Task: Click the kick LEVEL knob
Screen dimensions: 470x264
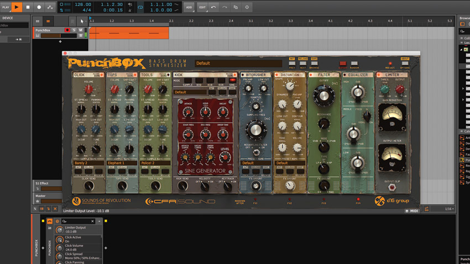Action: (x=225, y=157)
